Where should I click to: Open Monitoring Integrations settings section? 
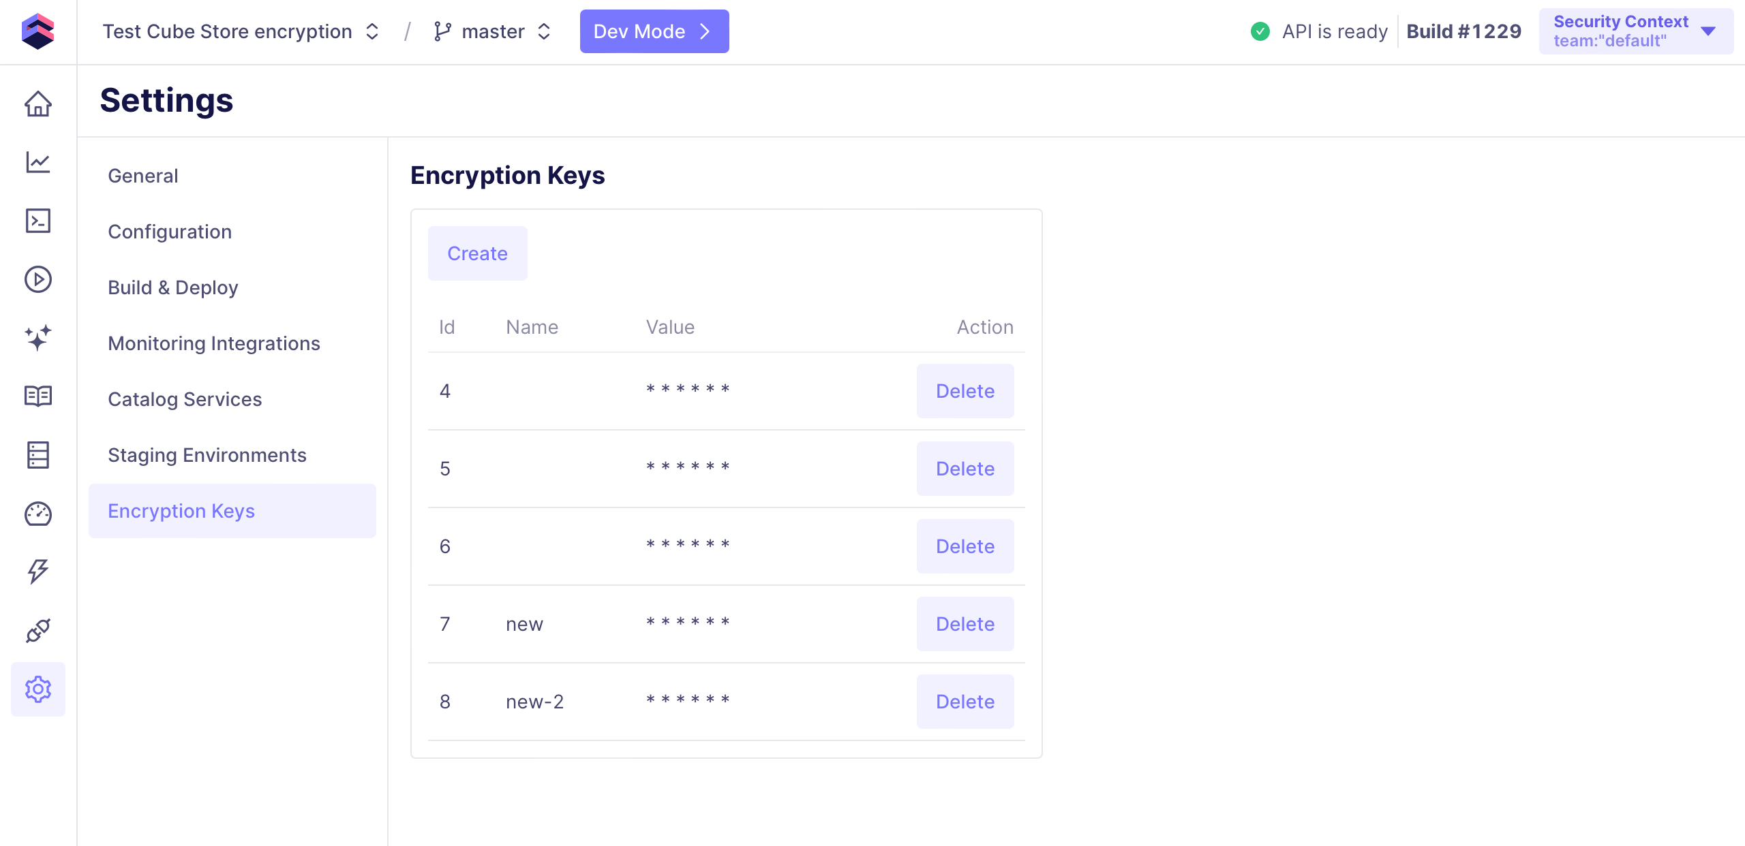click(x=214, y=343)
